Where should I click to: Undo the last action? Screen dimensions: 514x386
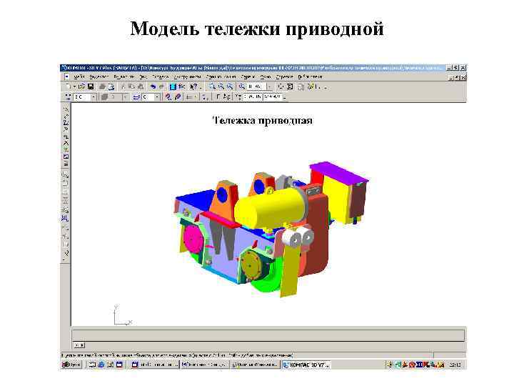pos(153,86)
